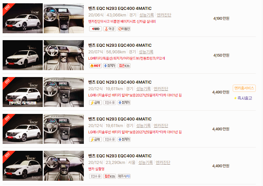Click the 1인소유 badge on the last listing

click(x=95, y=176)
